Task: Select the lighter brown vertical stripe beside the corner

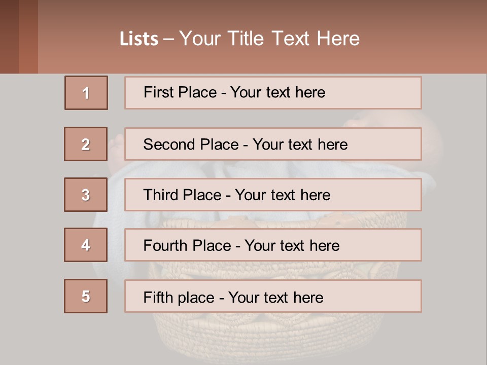Action: click(28, 36)
